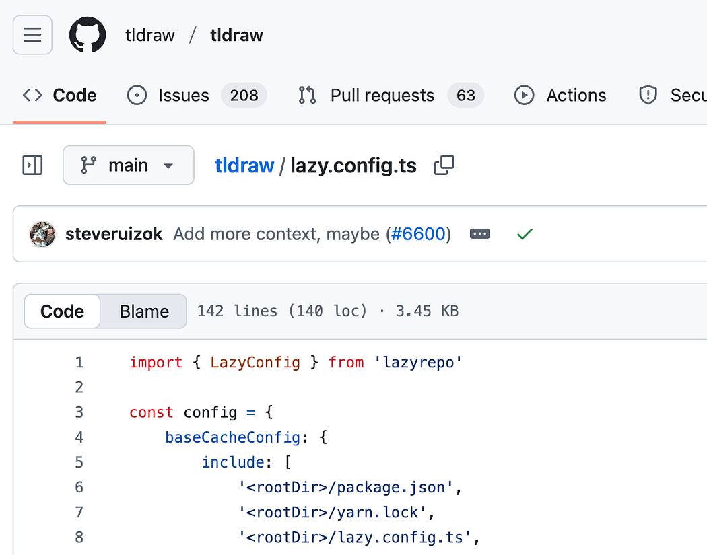
Task: Select line number 4
Action: tap(79, 437)
